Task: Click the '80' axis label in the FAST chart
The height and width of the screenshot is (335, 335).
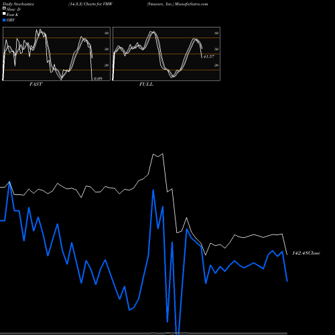Action: tap(107, 33)
